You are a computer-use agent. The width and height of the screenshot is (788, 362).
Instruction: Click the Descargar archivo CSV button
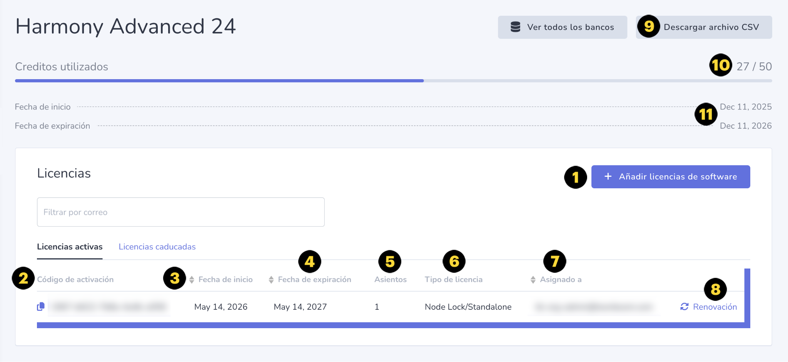pyautogui.click(x=704, y=27)
